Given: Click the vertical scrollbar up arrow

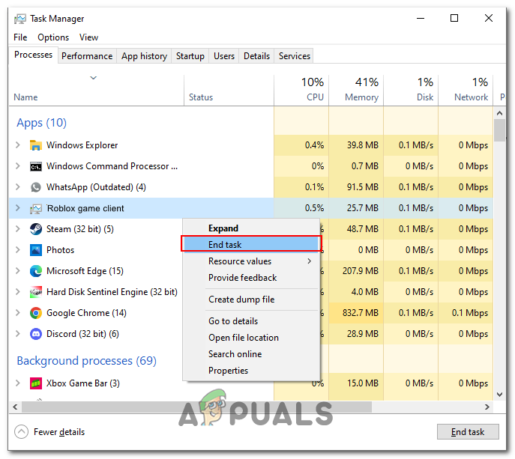Looking at the screenshot, I should tap(499, 113).
